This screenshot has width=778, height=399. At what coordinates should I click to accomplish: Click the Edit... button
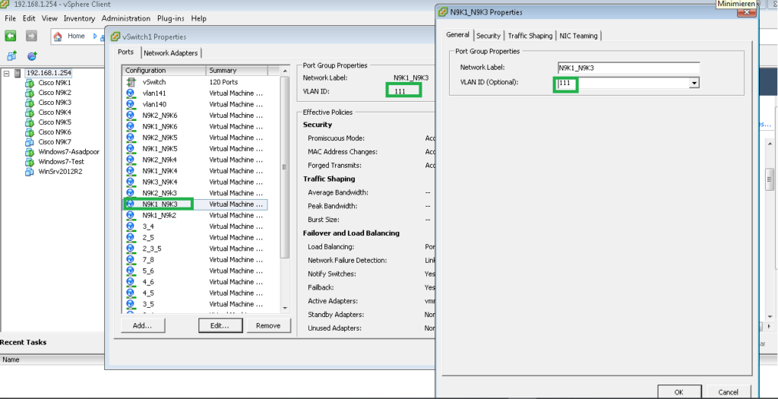220,325
